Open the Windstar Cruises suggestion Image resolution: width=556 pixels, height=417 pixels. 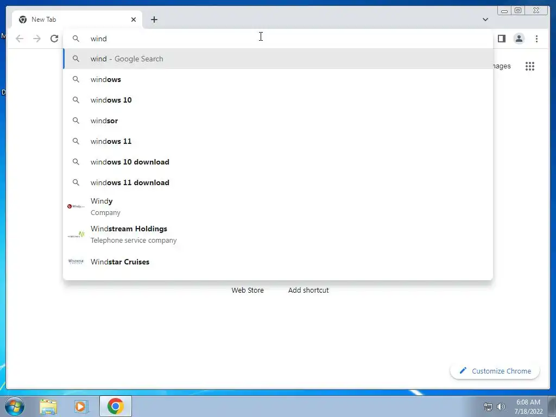[x=277, y=262]
